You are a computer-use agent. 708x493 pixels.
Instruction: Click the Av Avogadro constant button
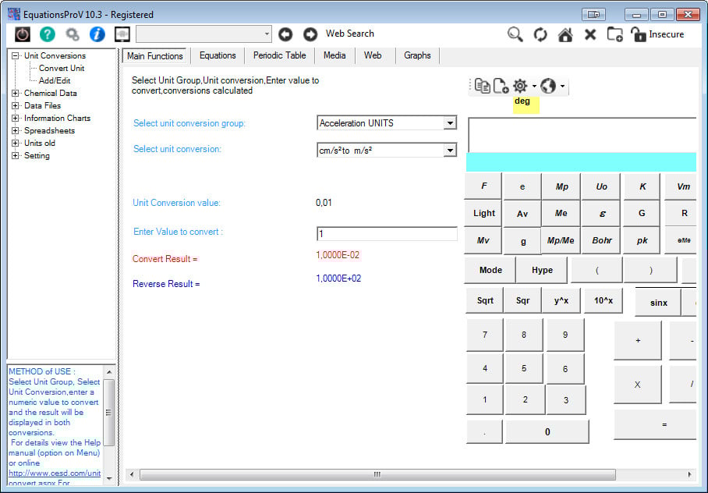pos(522,214)
